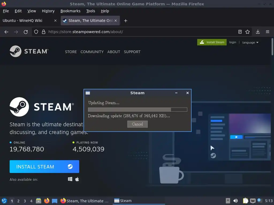Image resolution: width=274 pixels, height=205 pixels.
Task: Open the Bookmarks menu
Action: click(70, 11)
